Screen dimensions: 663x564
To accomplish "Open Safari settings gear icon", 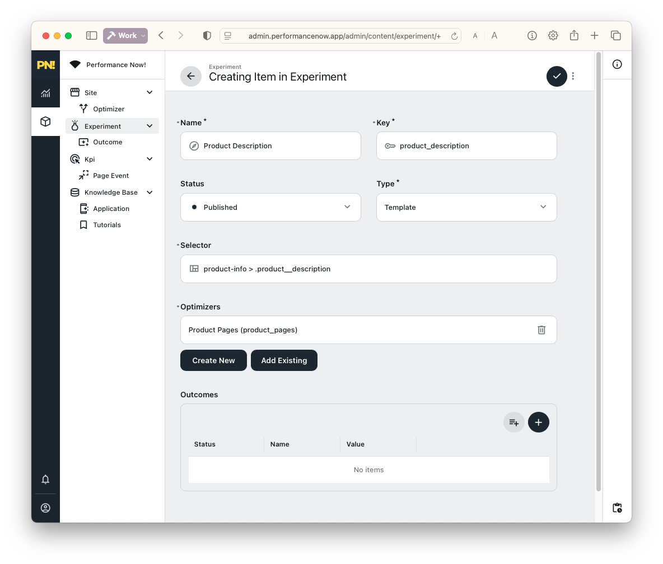I will [553, 36].
